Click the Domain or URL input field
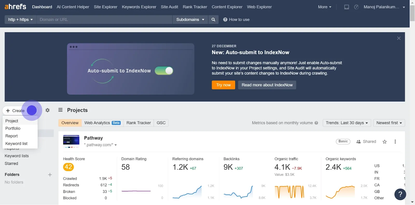This screenshot has width=415, height=205. [x=105, y=19]
